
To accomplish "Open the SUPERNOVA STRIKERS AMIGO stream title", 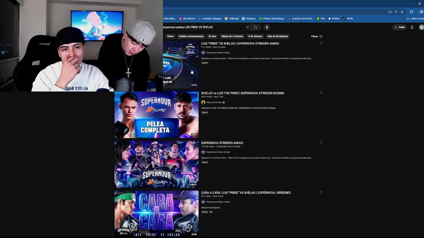I will (222, 143).
